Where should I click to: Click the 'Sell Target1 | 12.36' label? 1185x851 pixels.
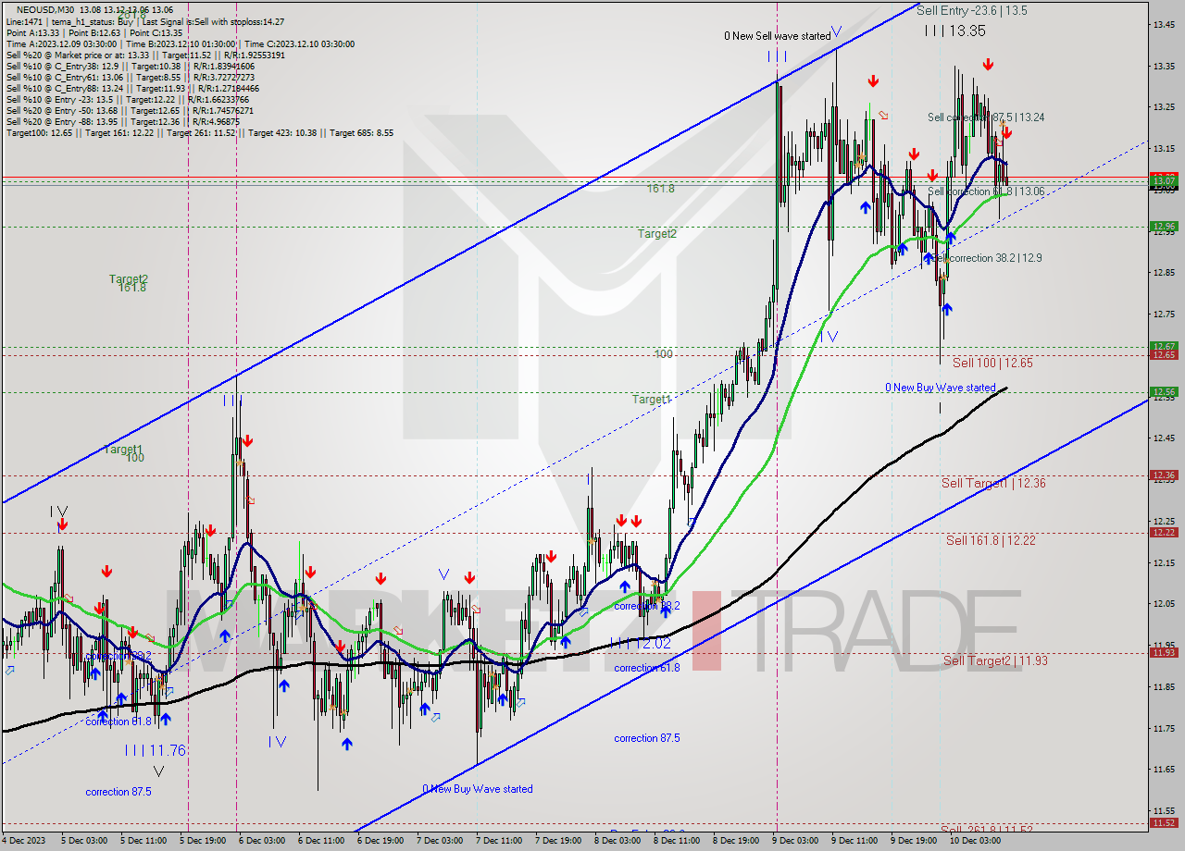pos(993,483)
